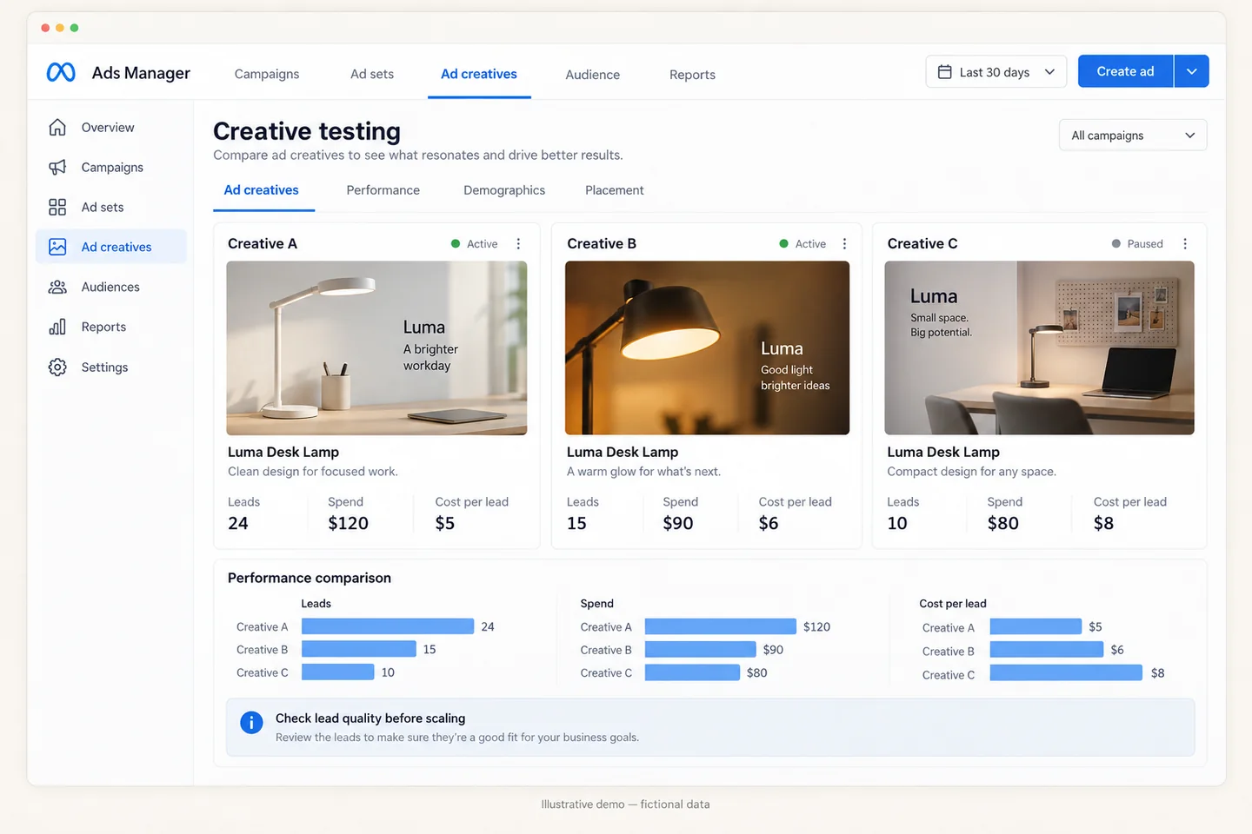Click the Paused status of Creative C
This screenshot has width=1252, height=834.
[1137, 244]
